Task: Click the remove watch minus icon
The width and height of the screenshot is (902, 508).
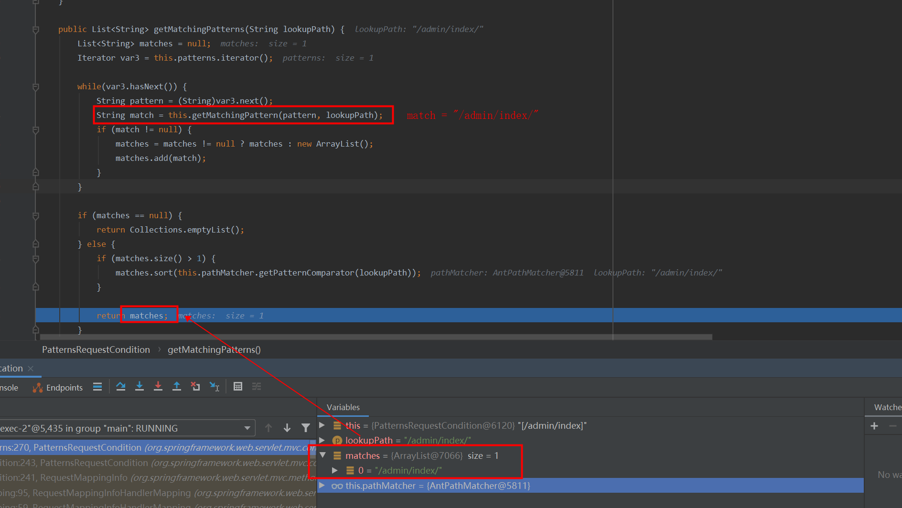Action: pos(892,426)
